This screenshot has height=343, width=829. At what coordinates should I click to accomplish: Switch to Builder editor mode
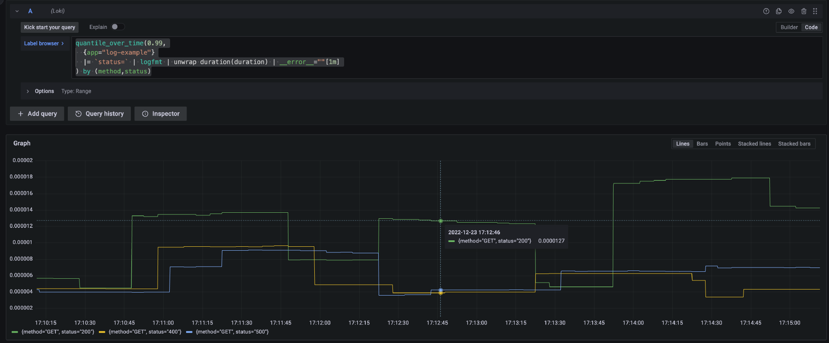pos(789,27)
